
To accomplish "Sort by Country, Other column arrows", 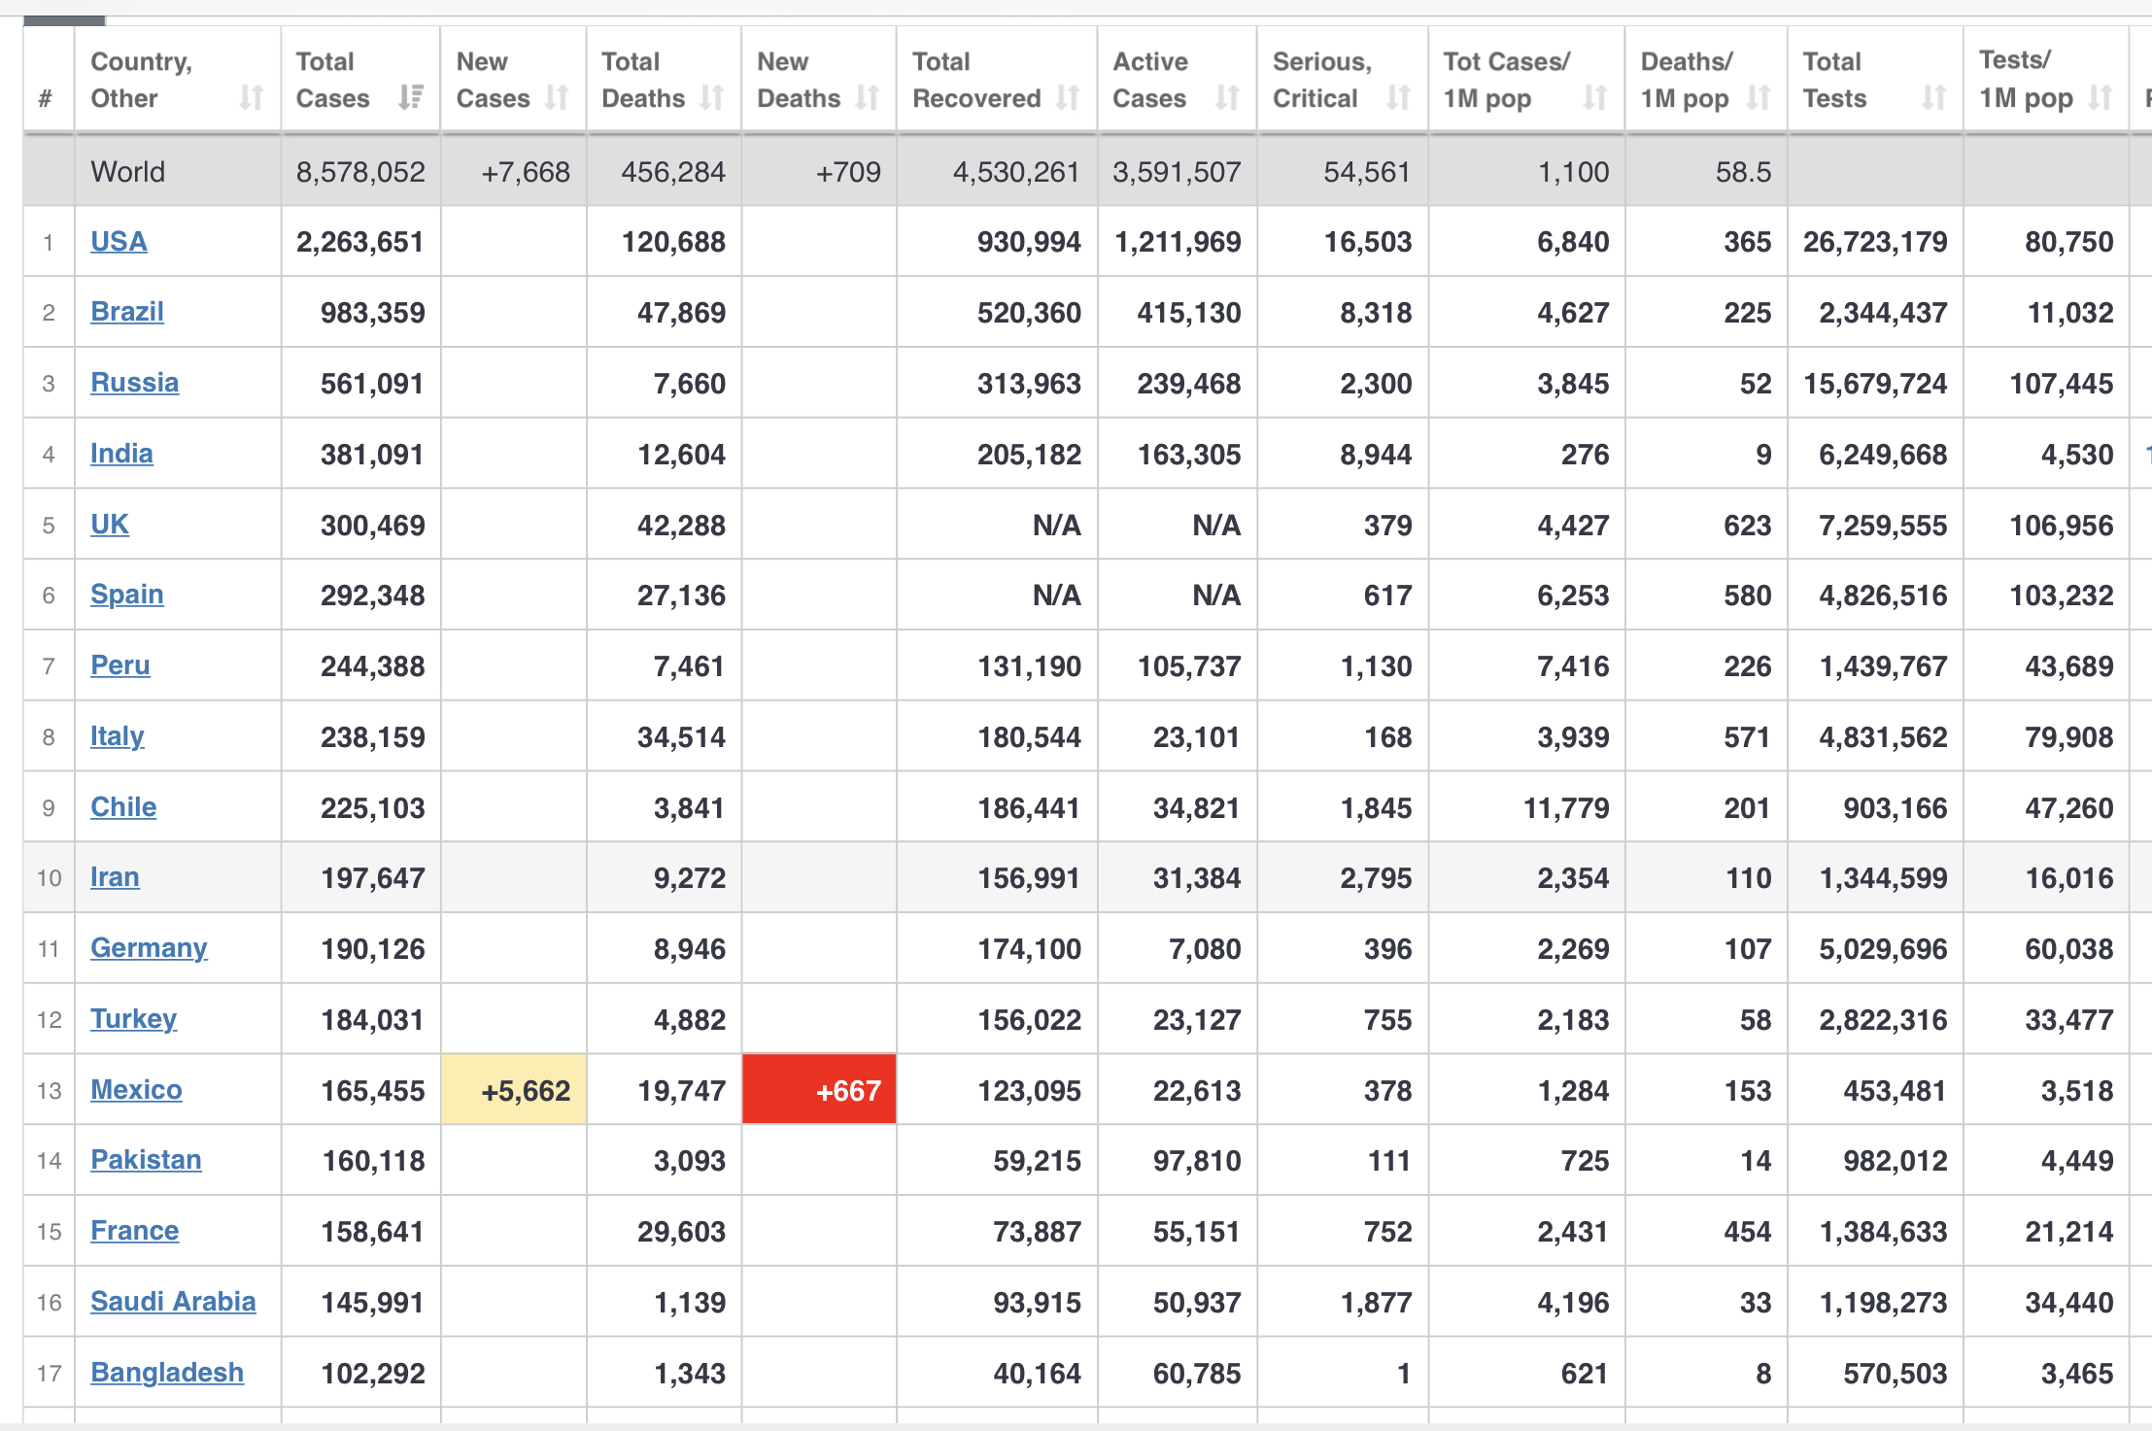I will pyautogui.click(x=252, y=98).
